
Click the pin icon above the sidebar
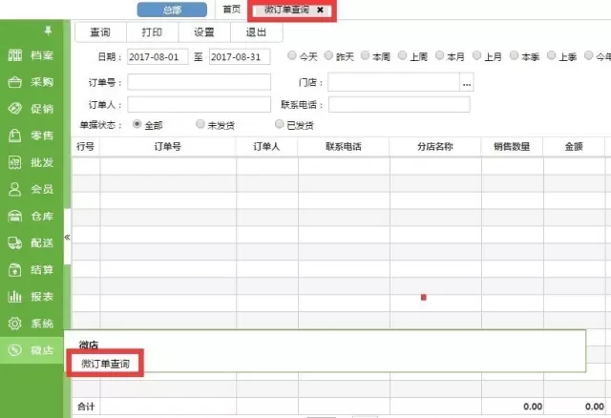[48, 31]
